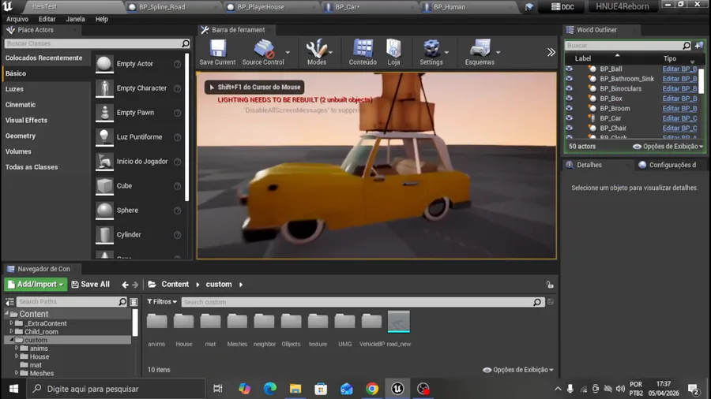Click the Add/Import button
The height and width of the screenshot is (399, 711).
pyautogui.click(x=35, y=285)
